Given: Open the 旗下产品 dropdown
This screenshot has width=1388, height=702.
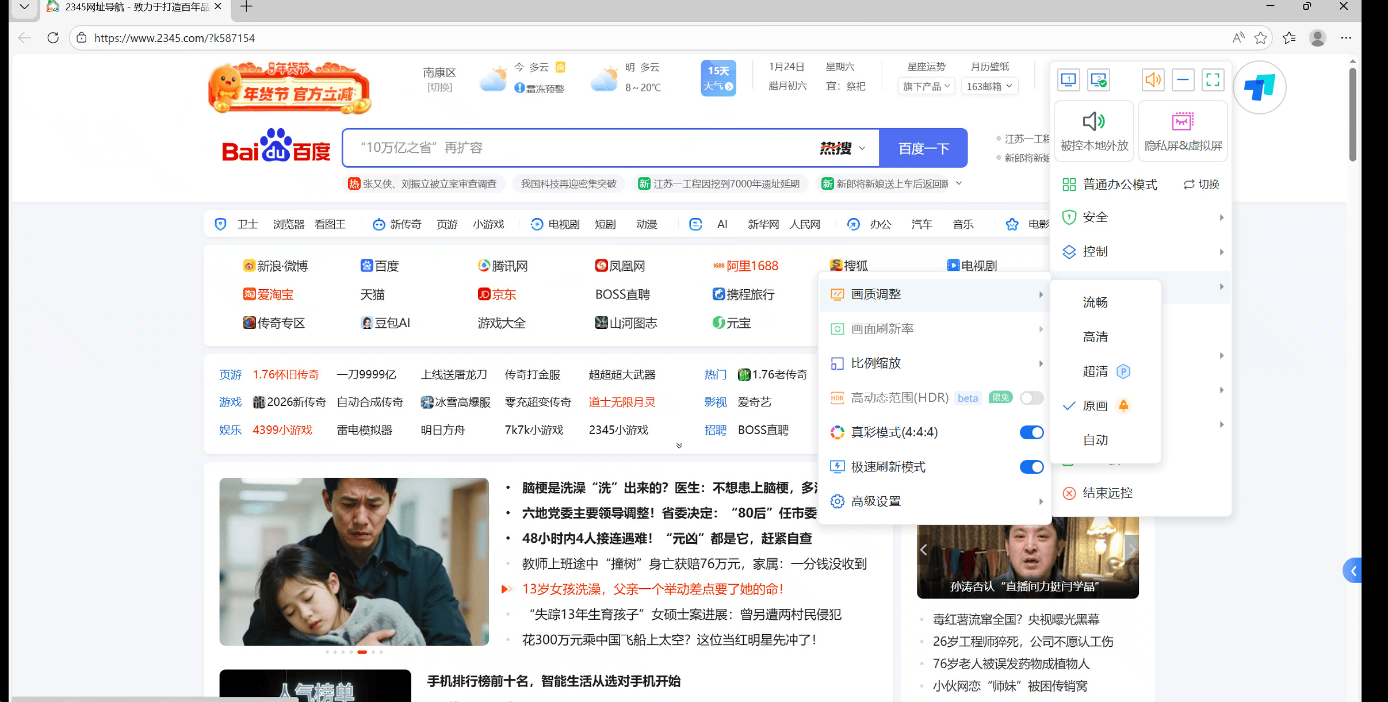Looking at the screenshot, I should click(x=926, y=86).
